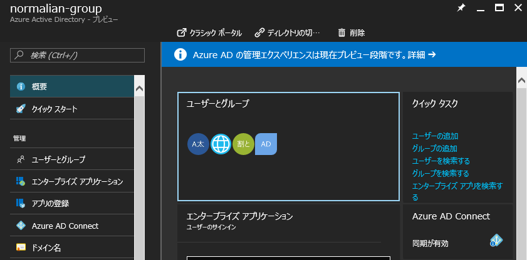Open クイック スタート menu item
The image size is (527, 260).
72,109
